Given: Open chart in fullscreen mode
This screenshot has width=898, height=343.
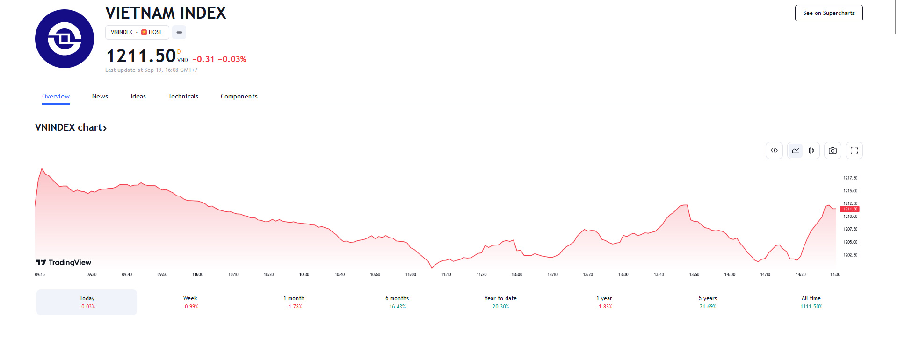Looking at the screenshot, I should [x=854, y=151].
